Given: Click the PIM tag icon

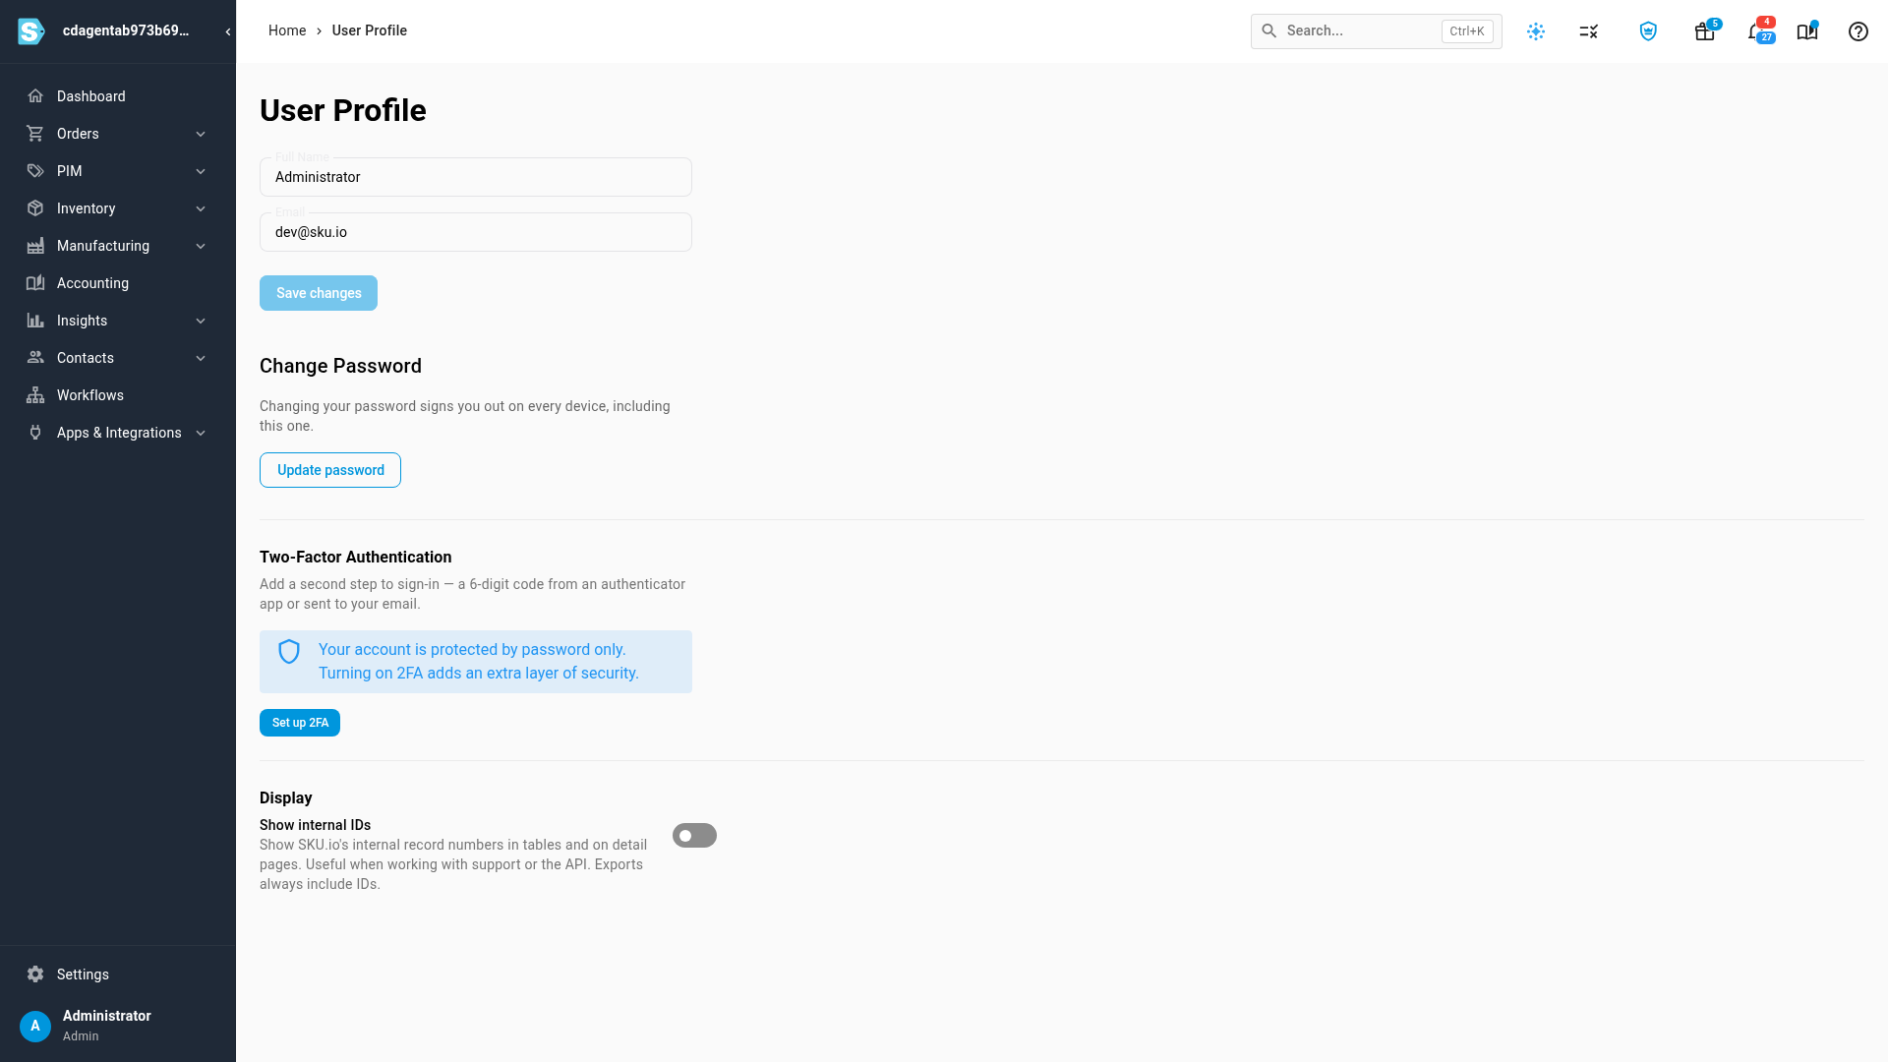Looking at the screenshot, I should (35, 171).
